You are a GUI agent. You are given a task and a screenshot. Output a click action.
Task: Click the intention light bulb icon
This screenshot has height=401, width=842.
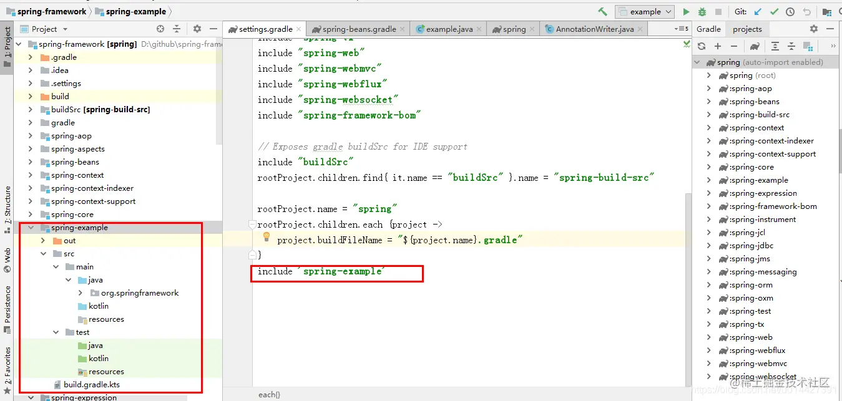pos(266,237)
